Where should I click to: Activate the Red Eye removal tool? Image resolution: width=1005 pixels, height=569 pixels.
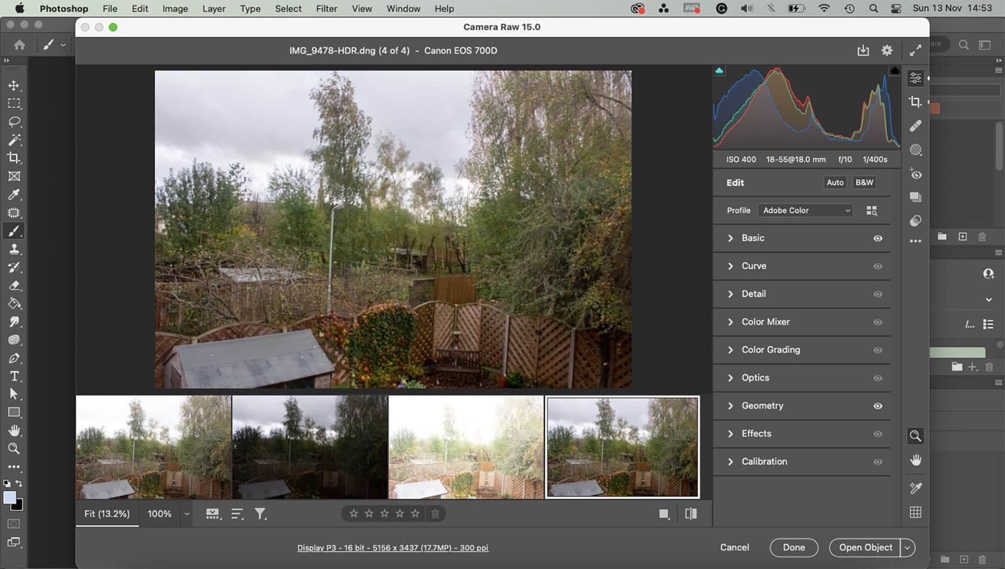tap(915, 174)
